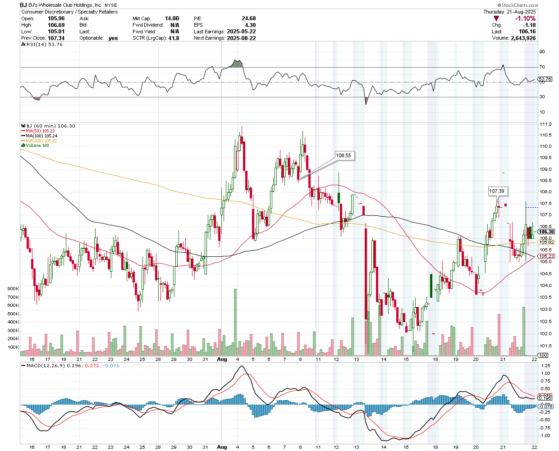Click the MA(100) 105.24 legend entry
The width and height of the screenshot is (559, 451).
tap(41, 136)
